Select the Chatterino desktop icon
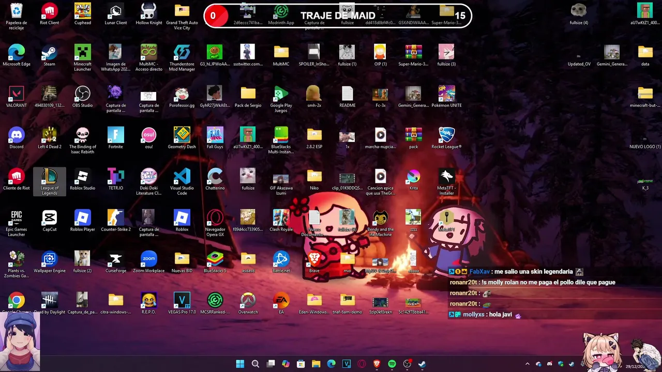Image resolution: width=662 pixels, height=372 pixels. click(x=215, y=179)
